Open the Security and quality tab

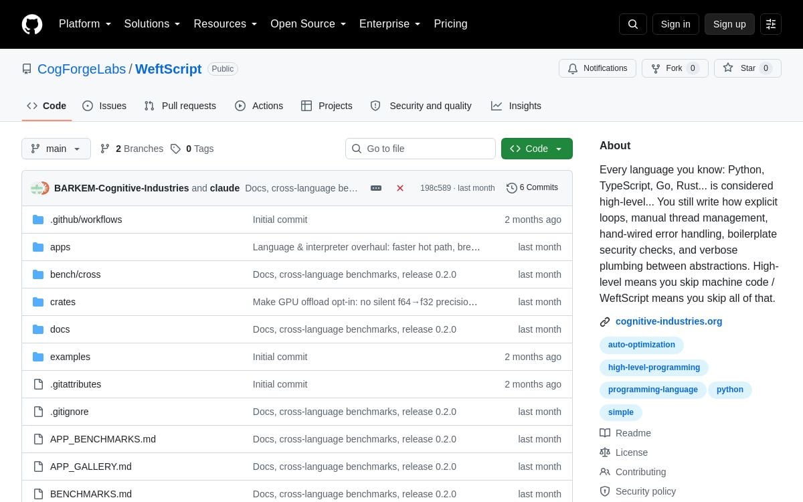point(421,106)
